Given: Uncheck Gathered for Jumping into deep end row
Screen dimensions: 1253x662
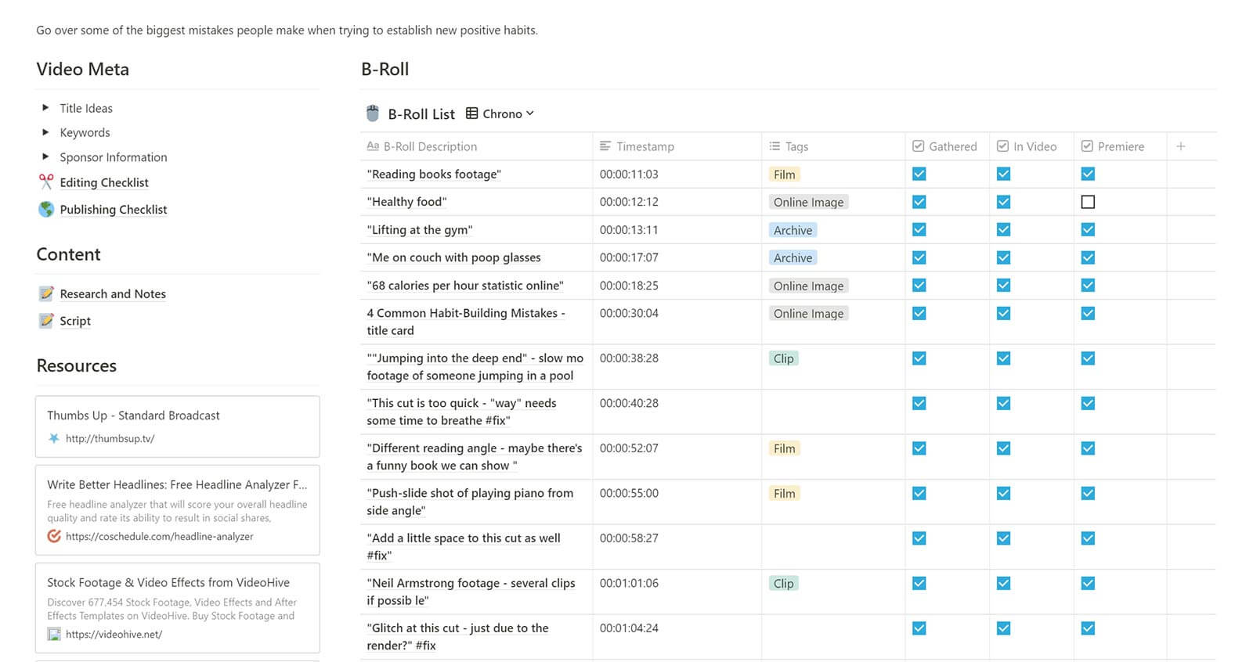Looking at the screenshot, I should (x=919, y=358).
